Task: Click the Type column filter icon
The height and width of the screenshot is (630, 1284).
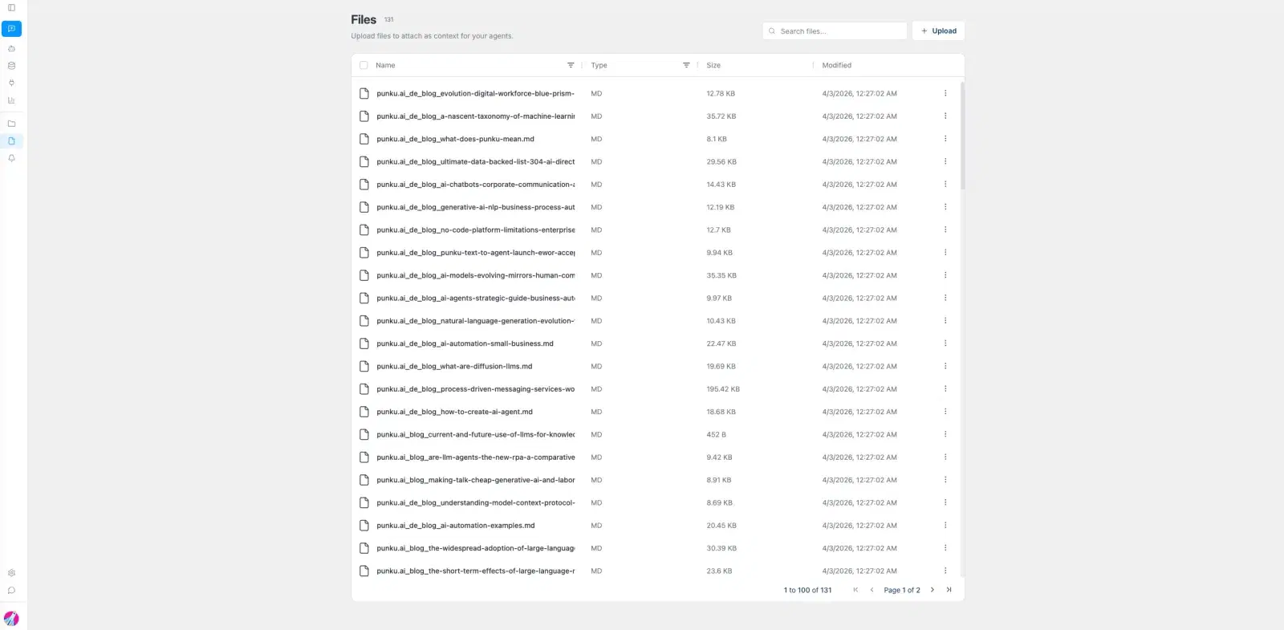Action: pos(686,65)
